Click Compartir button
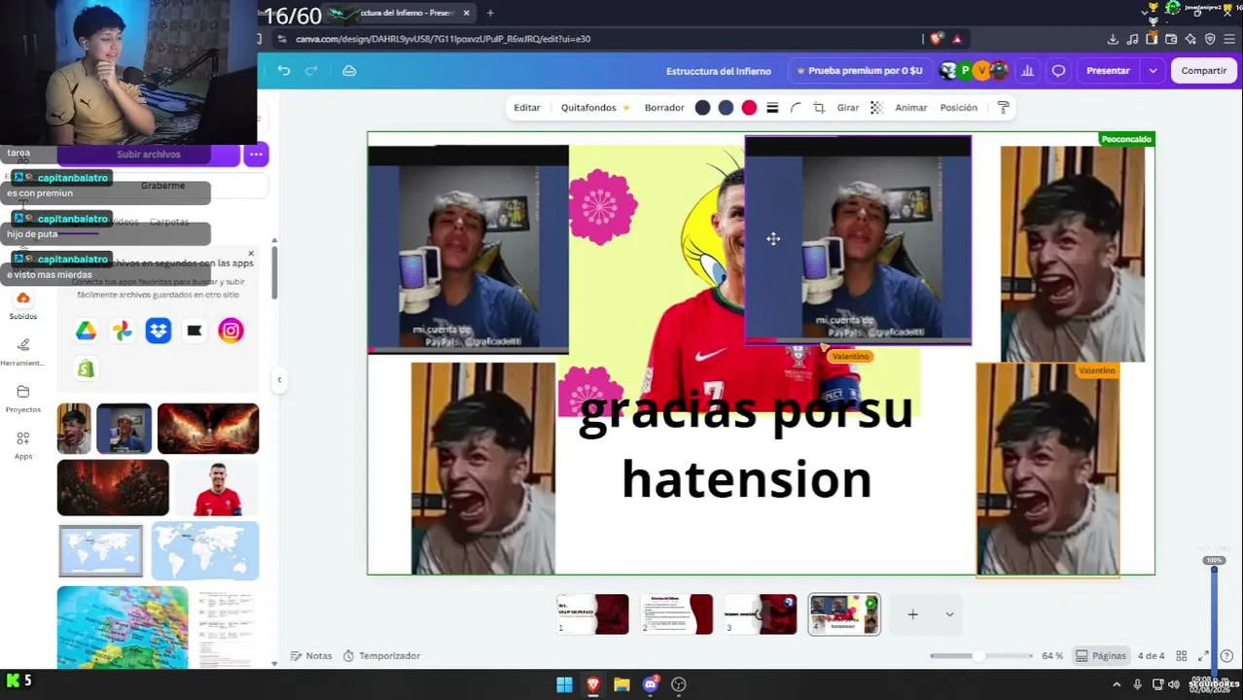This screenshot has width=1243, height=700. (1204, 71)
